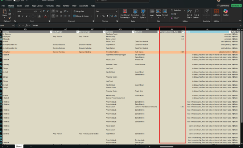
Task: Toggle italic formatting
Action: tap(22, 16)
